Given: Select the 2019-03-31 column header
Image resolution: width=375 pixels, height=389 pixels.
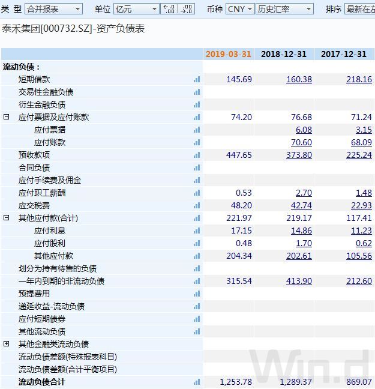Looking at the screenshot, I should coord(229,54).
